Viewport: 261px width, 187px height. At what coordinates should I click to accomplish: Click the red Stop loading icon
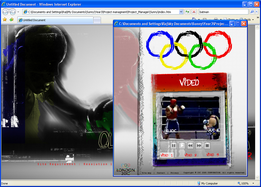click(x=194, y=12)
